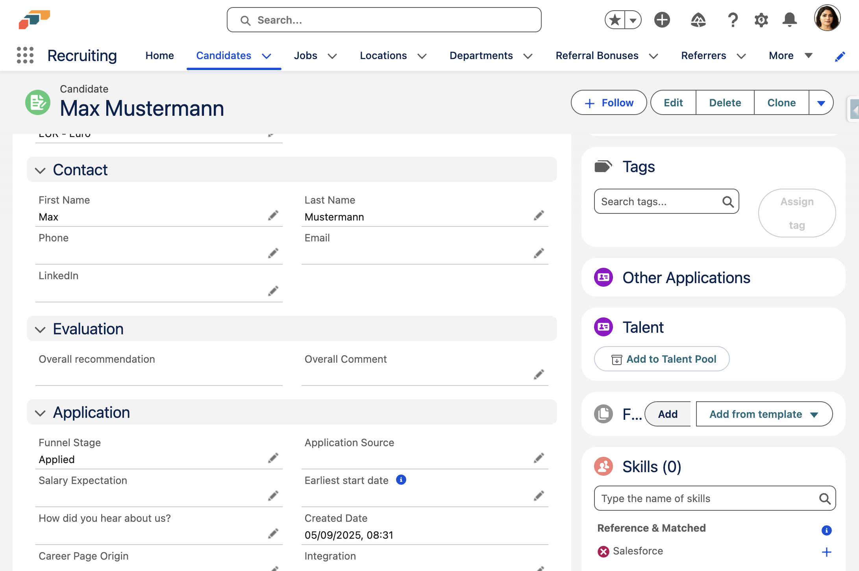This screenshot has height=571, width=859.
Task: Open the Add from template dropdown
Action: (x=764, y=414)
